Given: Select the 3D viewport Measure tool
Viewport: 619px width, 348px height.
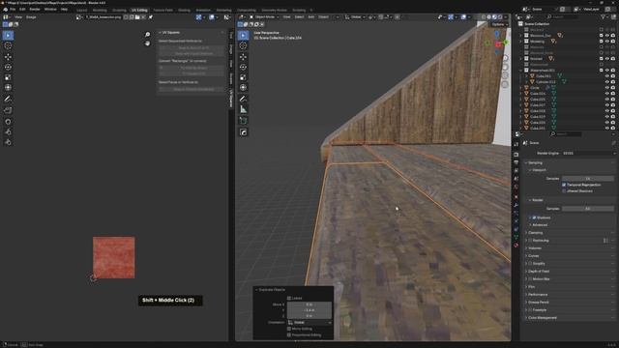Looking at the screenshot, I should pos(243,109).
